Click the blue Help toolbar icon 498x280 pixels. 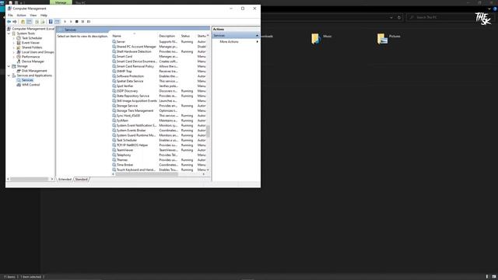51,22
